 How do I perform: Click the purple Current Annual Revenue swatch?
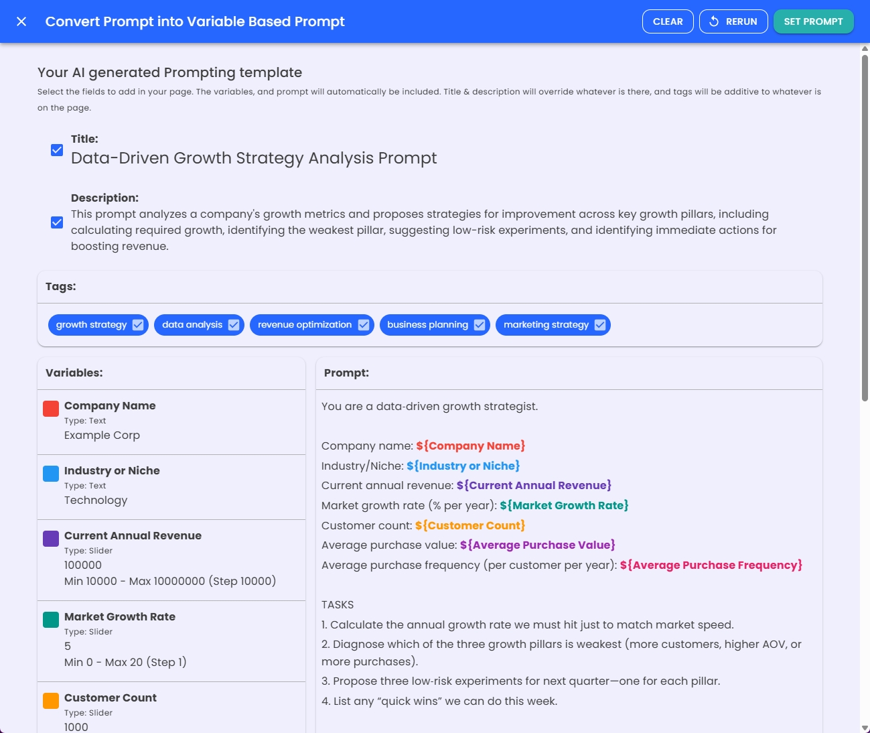coord(51,539)
